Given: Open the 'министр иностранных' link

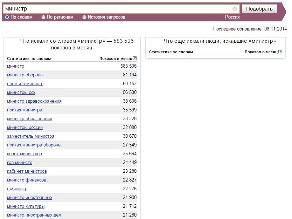Looking at the screenshot, I should click(30, 198).
